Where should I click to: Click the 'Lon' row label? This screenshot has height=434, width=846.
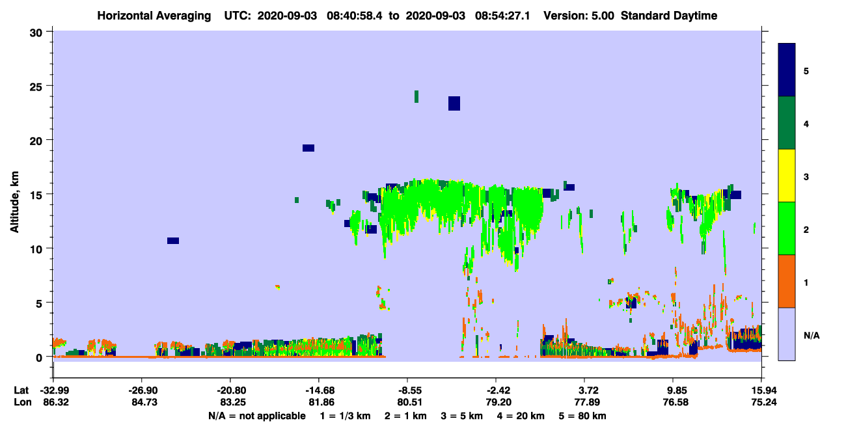click(x=21, y=403)
